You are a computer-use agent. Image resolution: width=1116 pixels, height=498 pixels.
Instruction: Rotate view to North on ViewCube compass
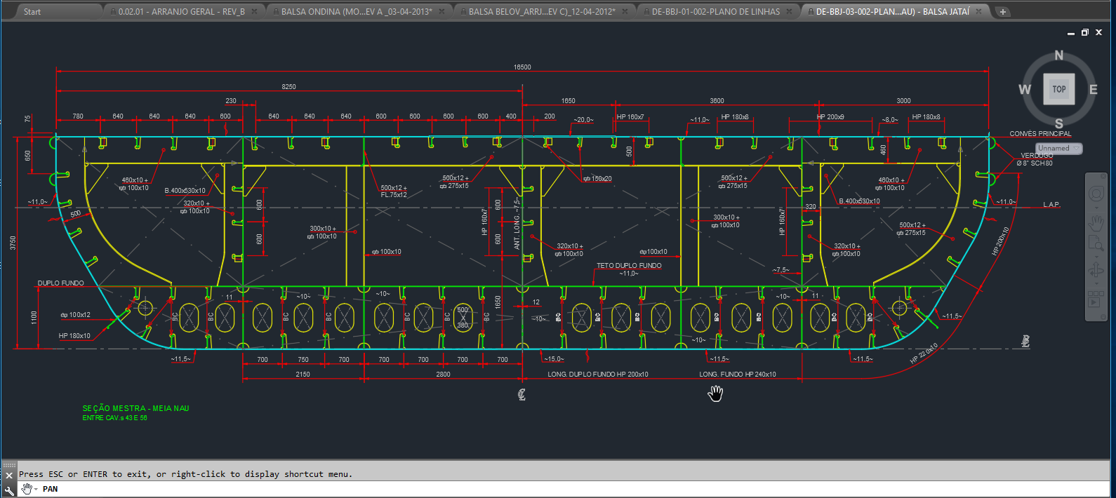(x=1059, y=55)
